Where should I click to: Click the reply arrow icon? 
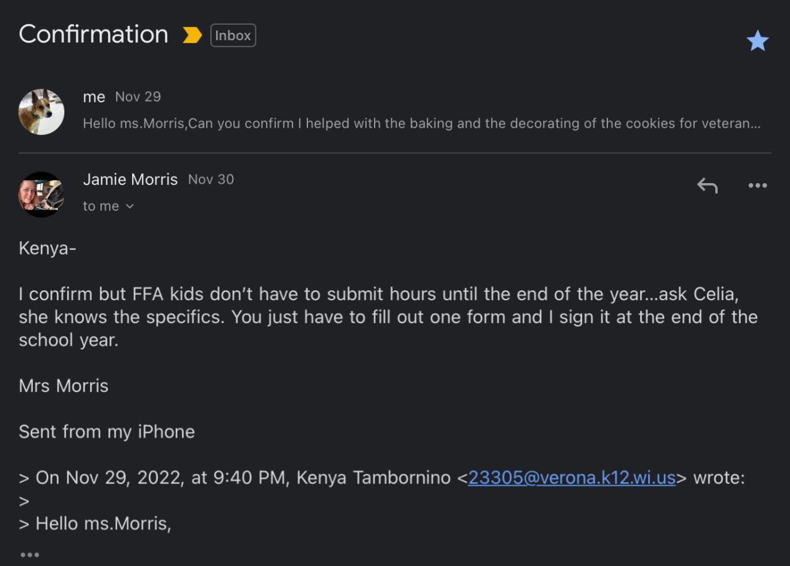point(707,186)
